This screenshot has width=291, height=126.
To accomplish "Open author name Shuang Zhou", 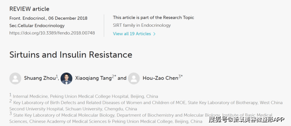I will [40, 78].
